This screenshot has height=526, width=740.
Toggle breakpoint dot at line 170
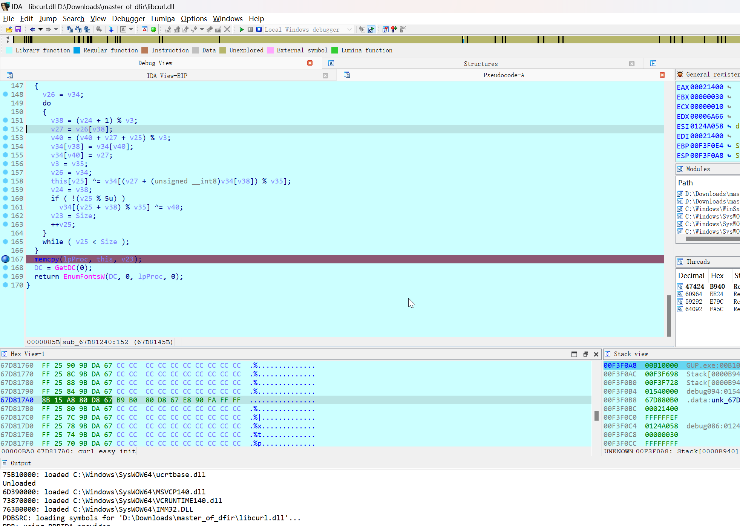[x=5, y=285]
